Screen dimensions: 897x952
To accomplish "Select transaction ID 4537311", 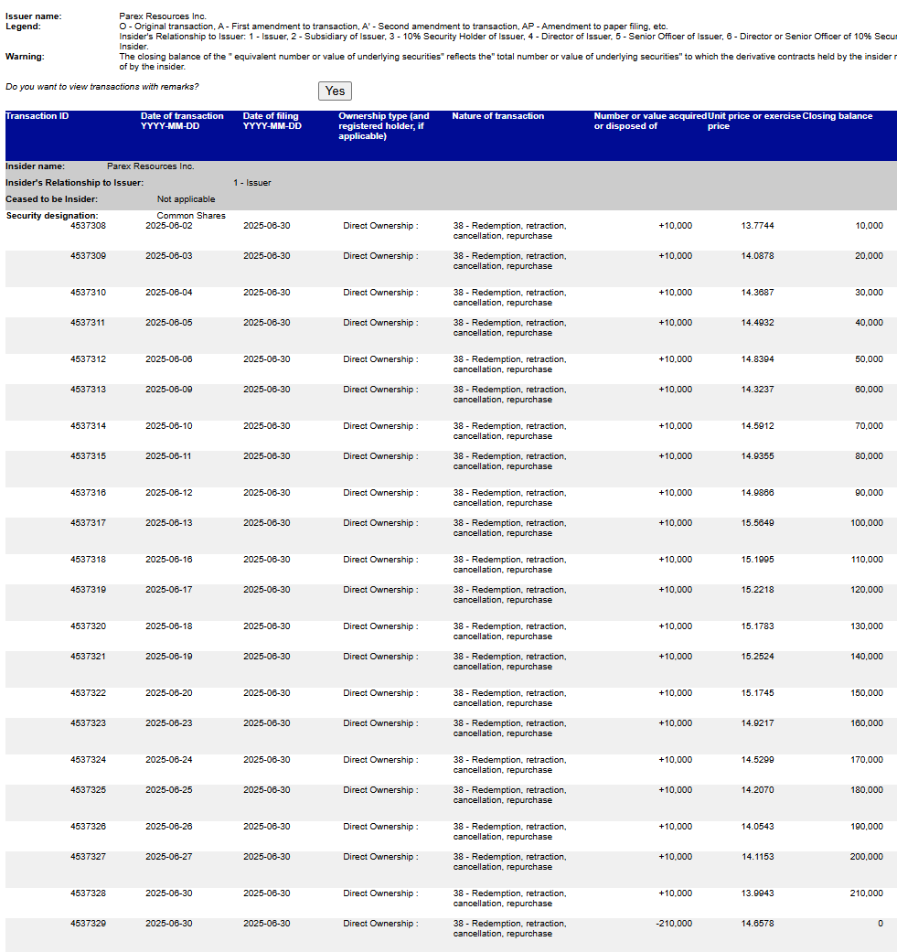I will click(x=88, y=323).
